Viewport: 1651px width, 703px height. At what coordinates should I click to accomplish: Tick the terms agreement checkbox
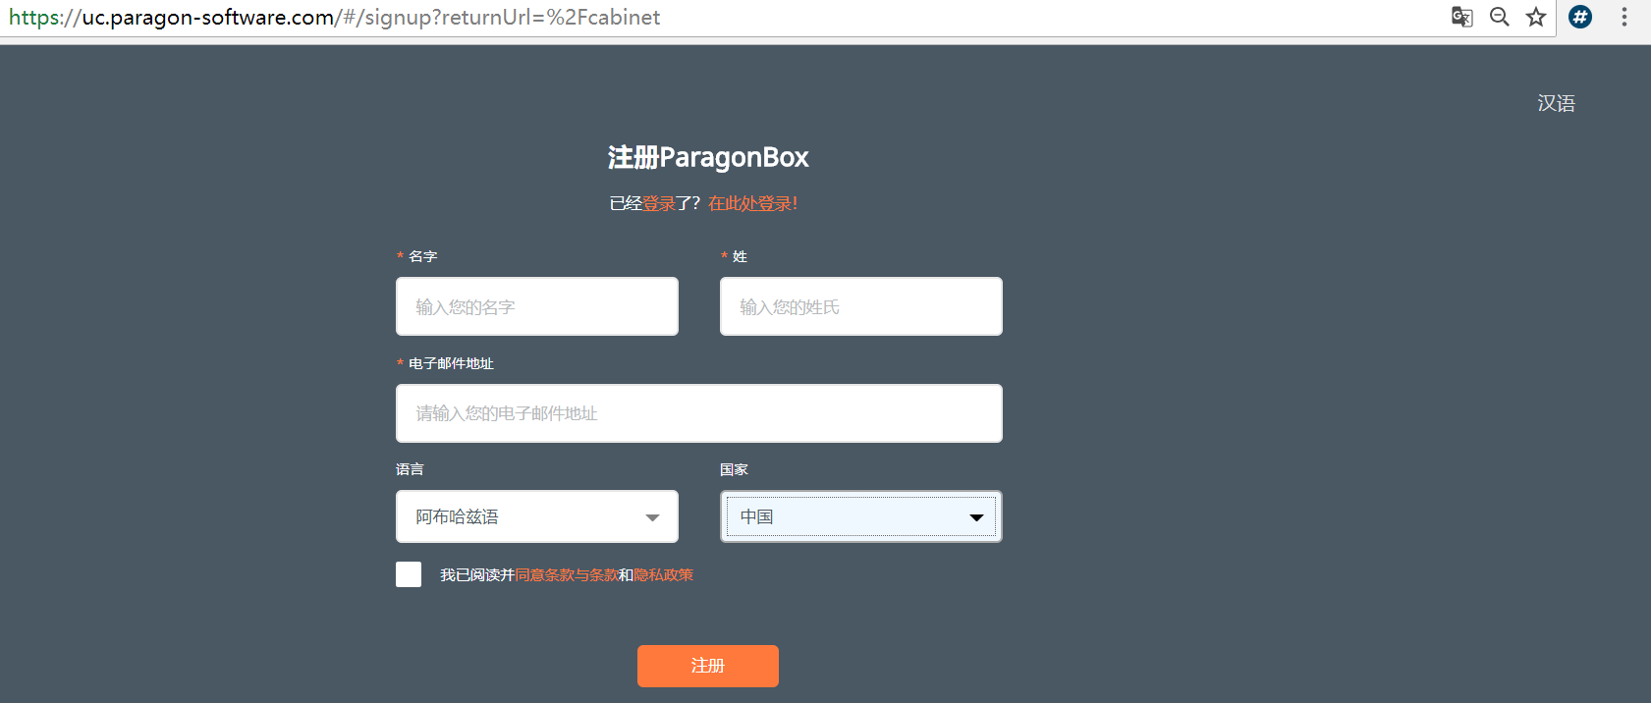(409, 574)
